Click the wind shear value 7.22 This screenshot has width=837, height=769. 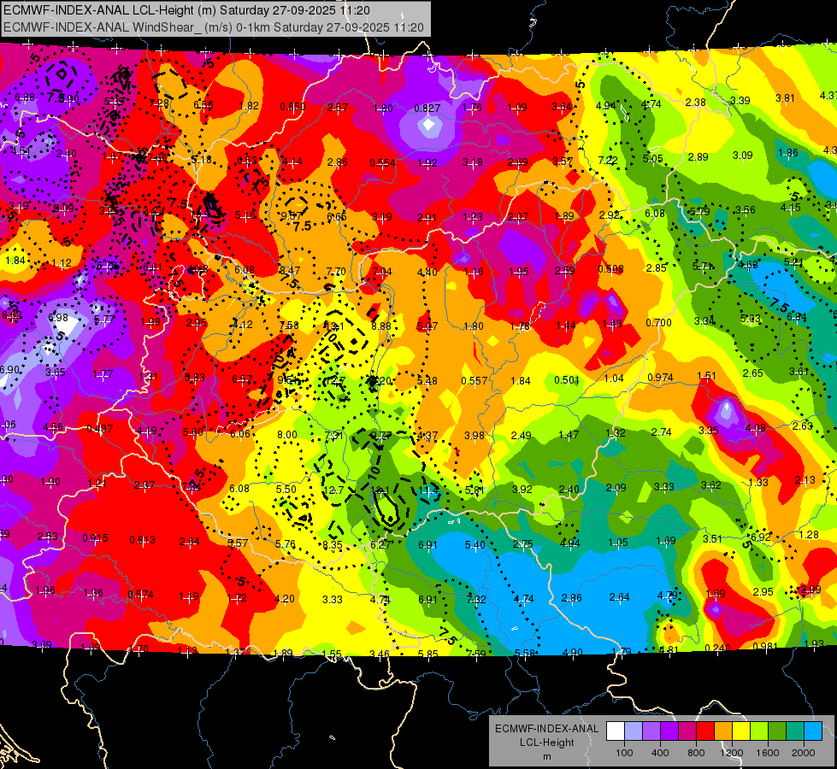608,160
